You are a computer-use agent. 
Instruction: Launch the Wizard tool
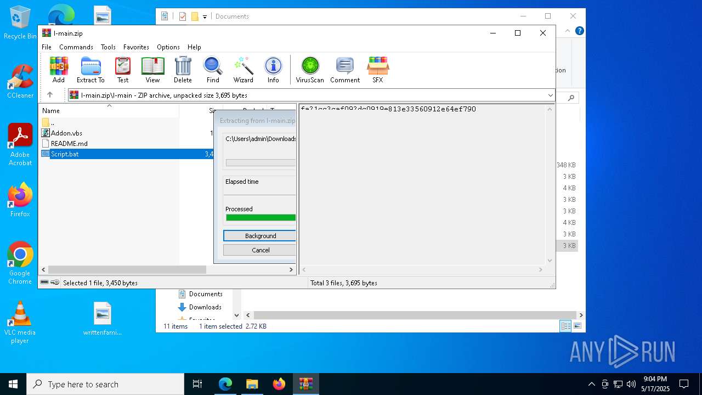point(243,70)
